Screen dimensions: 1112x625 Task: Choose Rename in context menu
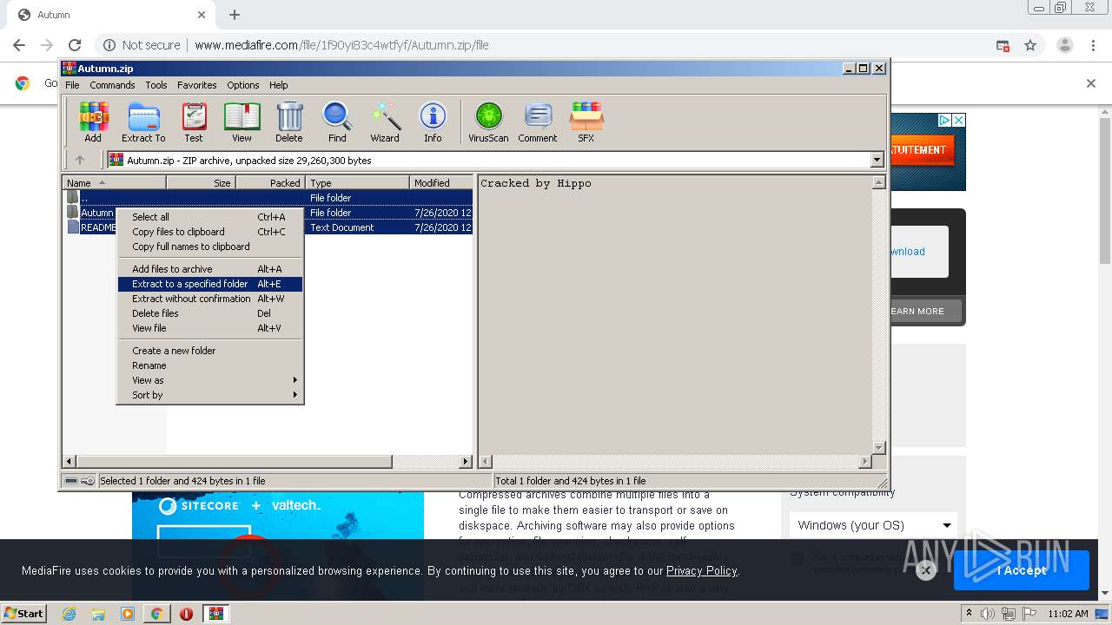210,365
